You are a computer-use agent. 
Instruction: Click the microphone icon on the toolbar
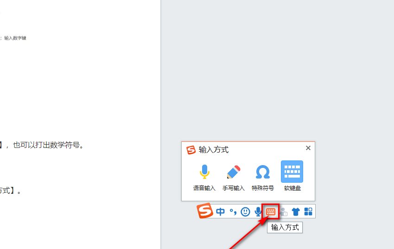(258, 211)
